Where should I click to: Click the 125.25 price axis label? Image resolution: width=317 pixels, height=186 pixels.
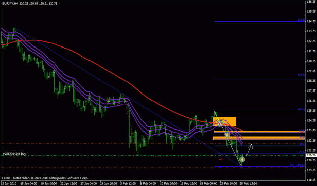(x=311, y=111)
